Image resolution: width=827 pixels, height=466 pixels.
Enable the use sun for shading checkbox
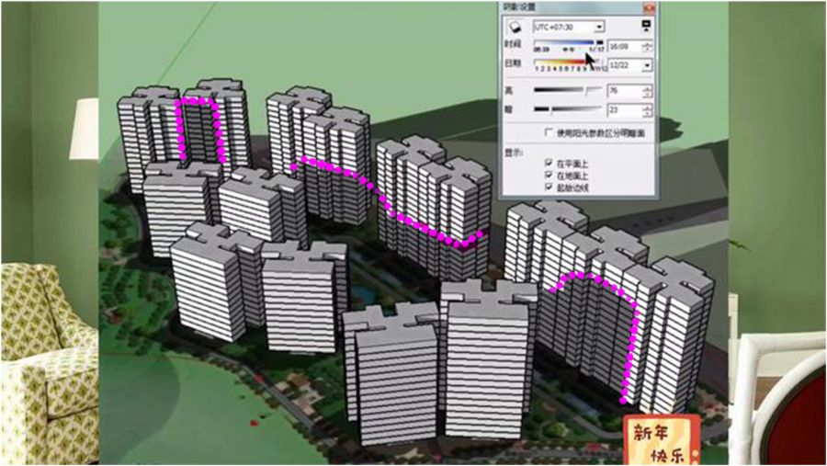pos(549,132)
